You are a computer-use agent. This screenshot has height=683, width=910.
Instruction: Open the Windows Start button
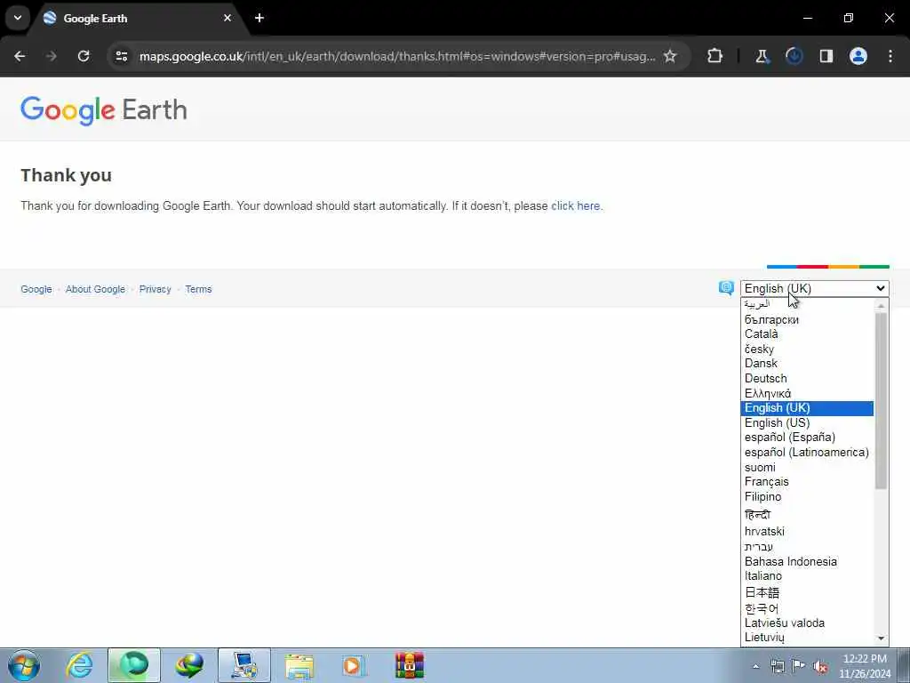click(24, 665)
